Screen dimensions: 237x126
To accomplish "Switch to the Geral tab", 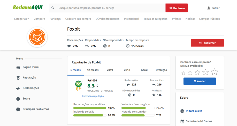I will pyautogui.click(x=144, y=70).
